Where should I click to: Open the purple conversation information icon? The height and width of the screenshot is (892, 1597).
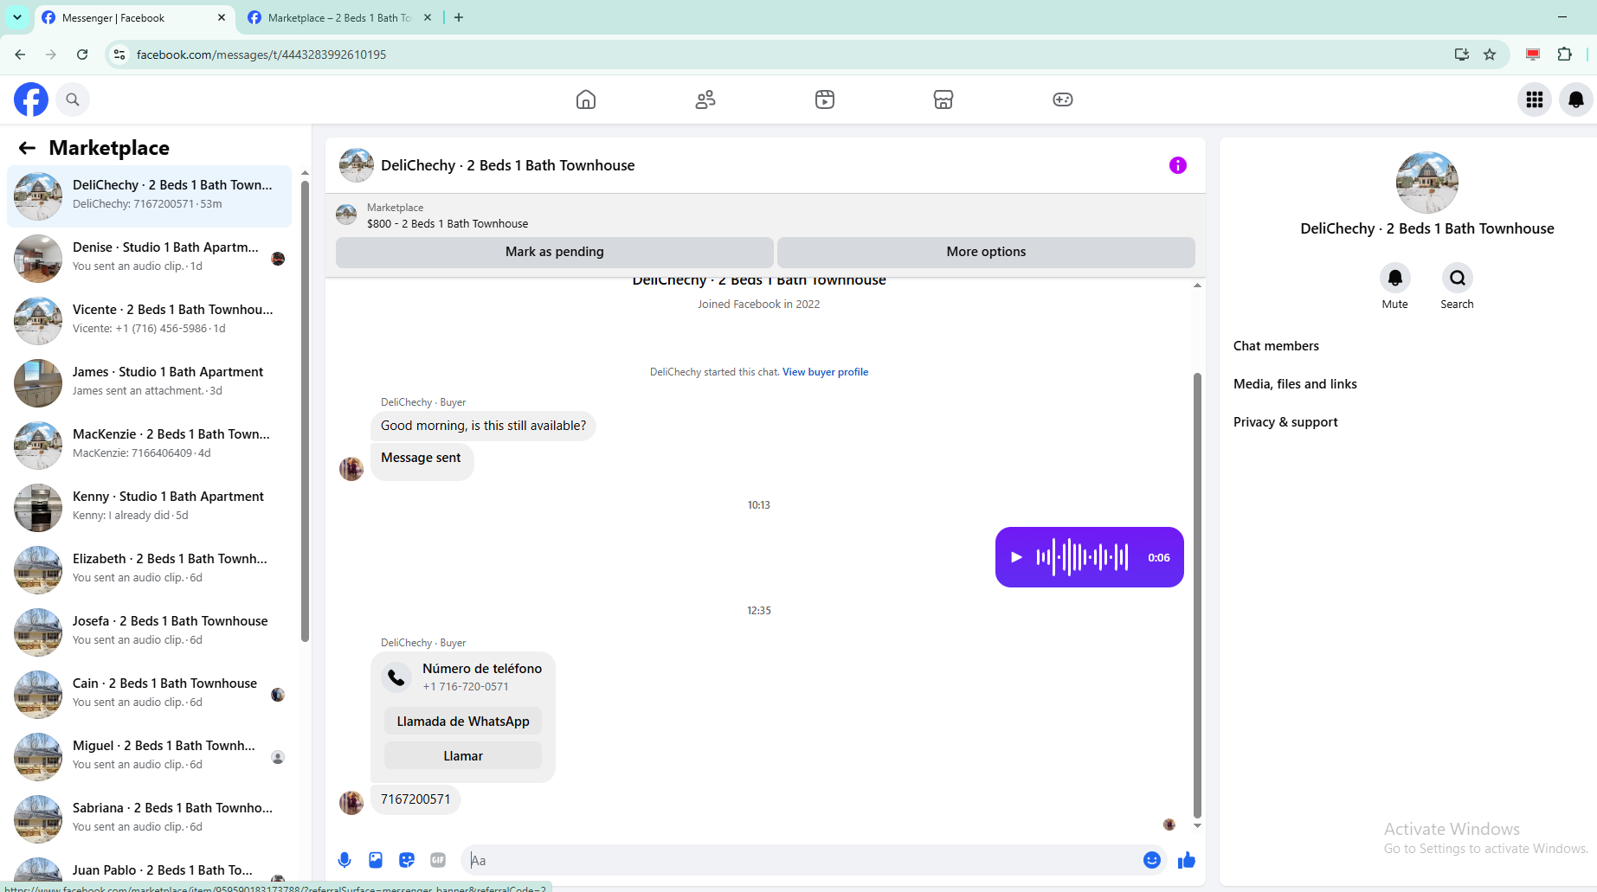(1178, 165)
